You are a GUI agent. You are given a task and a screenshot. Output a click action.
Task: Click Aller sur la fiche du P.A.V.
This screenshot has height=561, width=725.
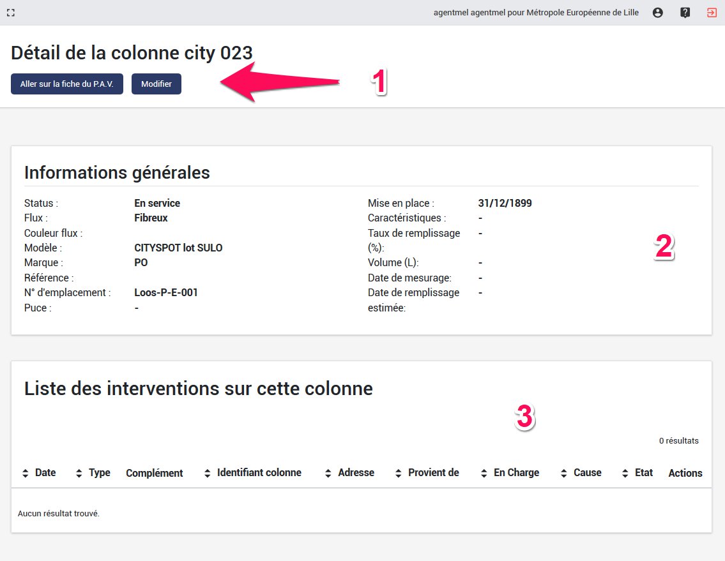pos(66,84)
